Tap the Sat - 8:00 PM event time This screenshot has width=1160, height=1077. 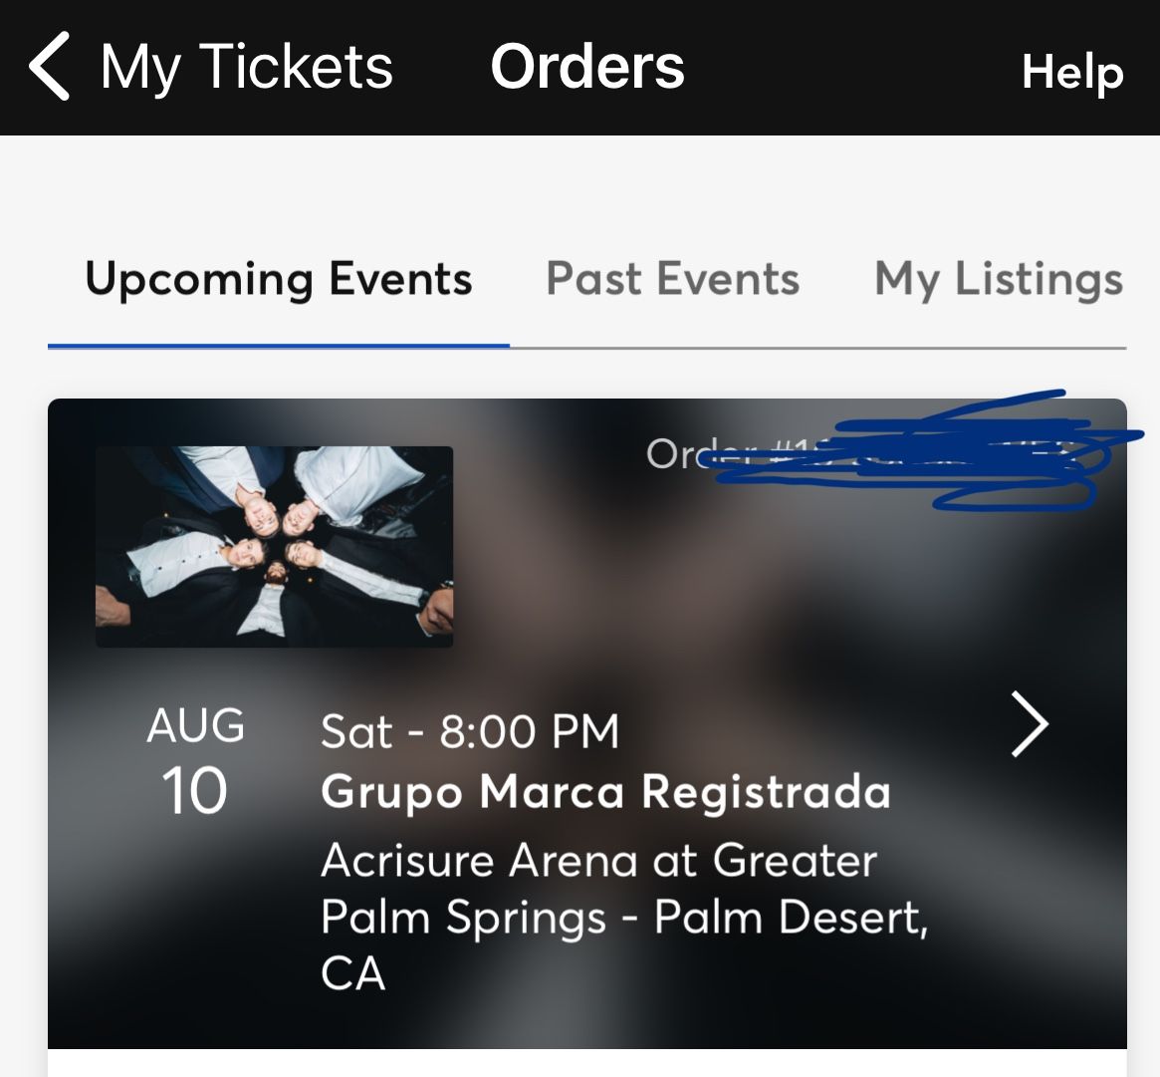pyautogui.click(x=470, y=732)
